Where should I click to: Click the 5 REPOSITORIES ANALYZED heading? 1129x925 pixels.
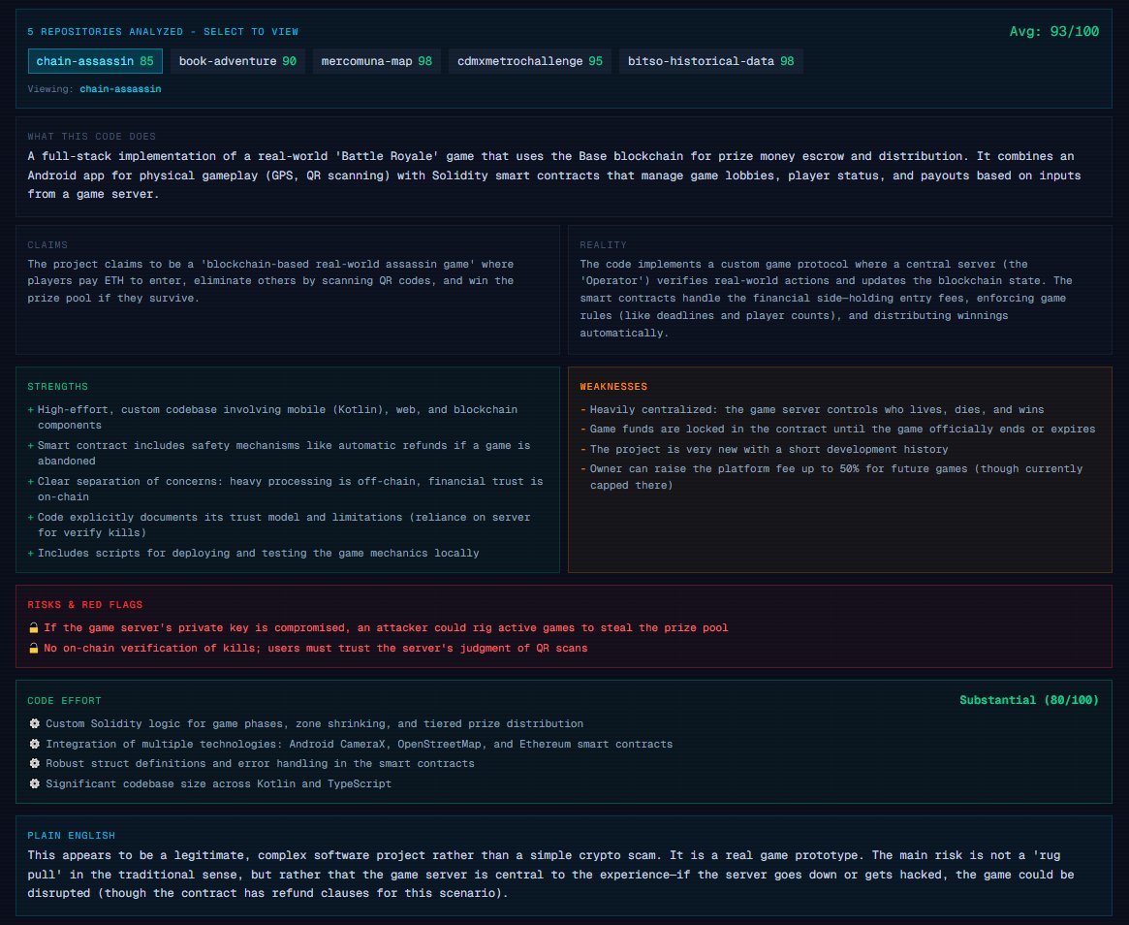163,32
